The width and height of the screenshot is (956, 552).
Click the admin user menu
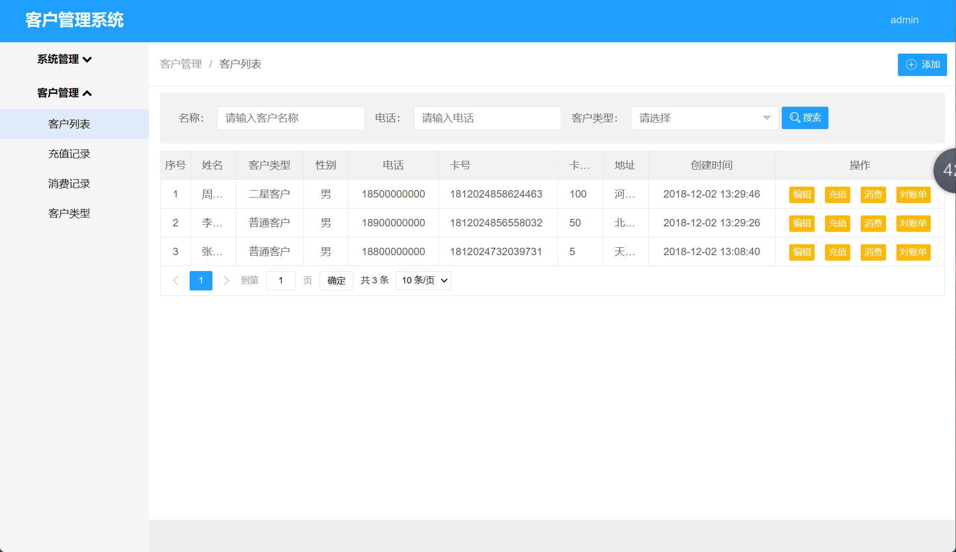[x=904, y=20]
